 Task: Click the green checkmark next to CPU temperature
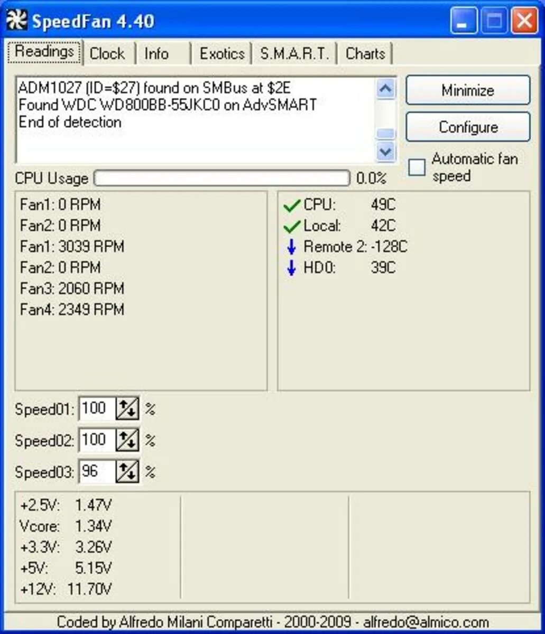(x=291, y=206)
